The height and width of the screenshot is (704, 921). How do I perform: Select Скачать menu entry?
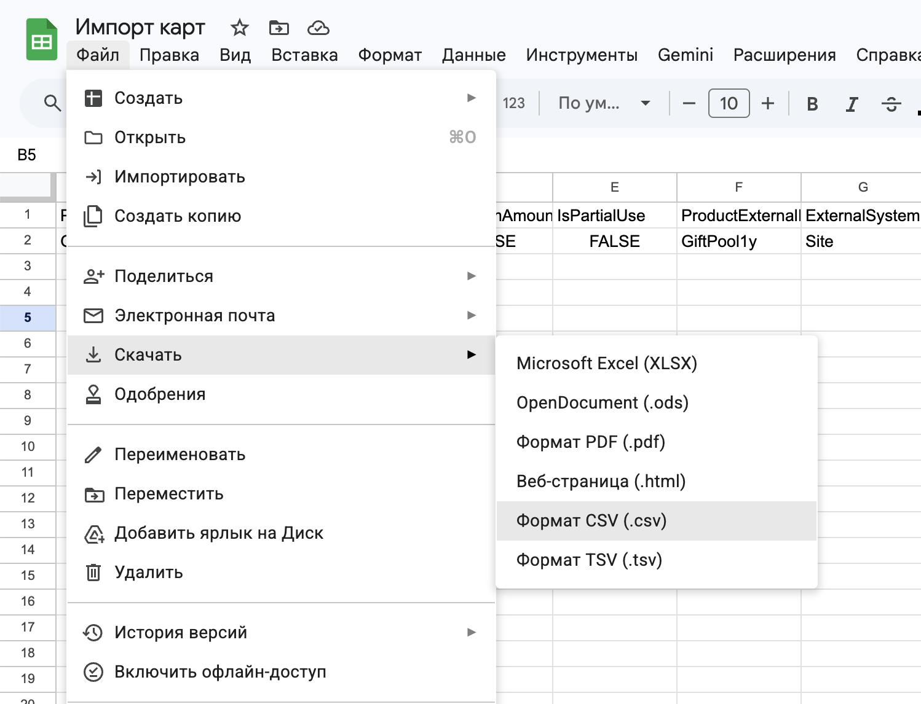pyautogui.click(x=281, y=355)
